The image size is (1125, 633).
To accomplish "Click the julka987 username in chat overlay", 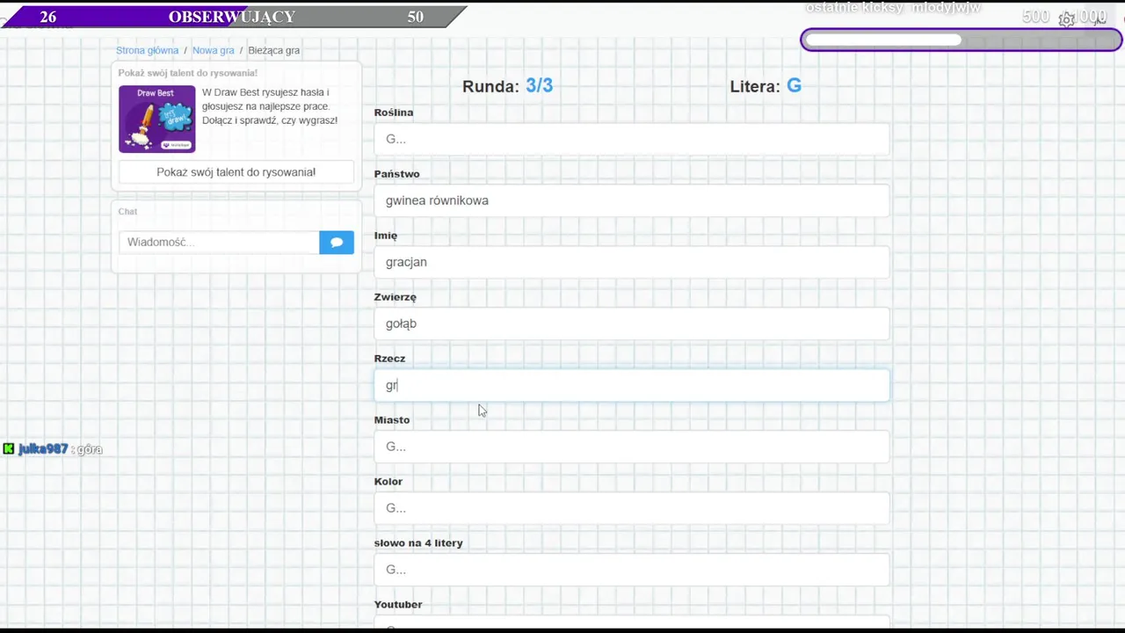I will (43, 449).
